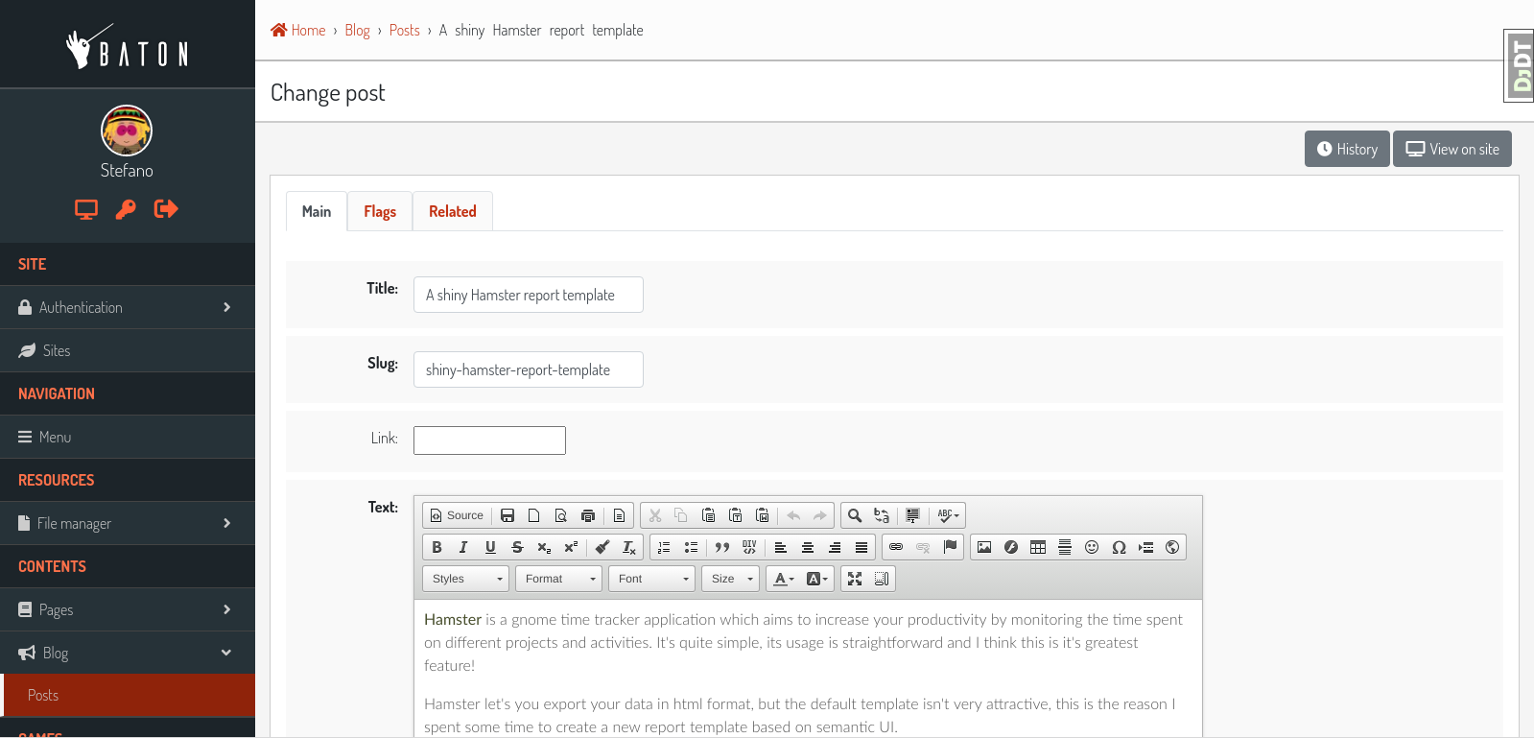
Task: Open the Templates icon
Action: (x=619, y=515)
